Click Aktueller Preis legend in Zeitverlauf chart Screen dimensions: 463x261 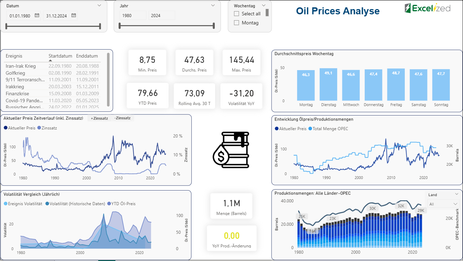[x=20, y=128]
